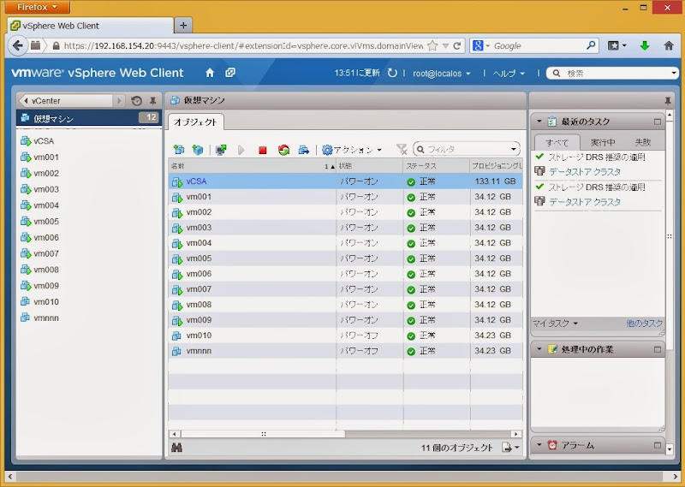Click Firefox back navigation arrow

tap(17, 45)
